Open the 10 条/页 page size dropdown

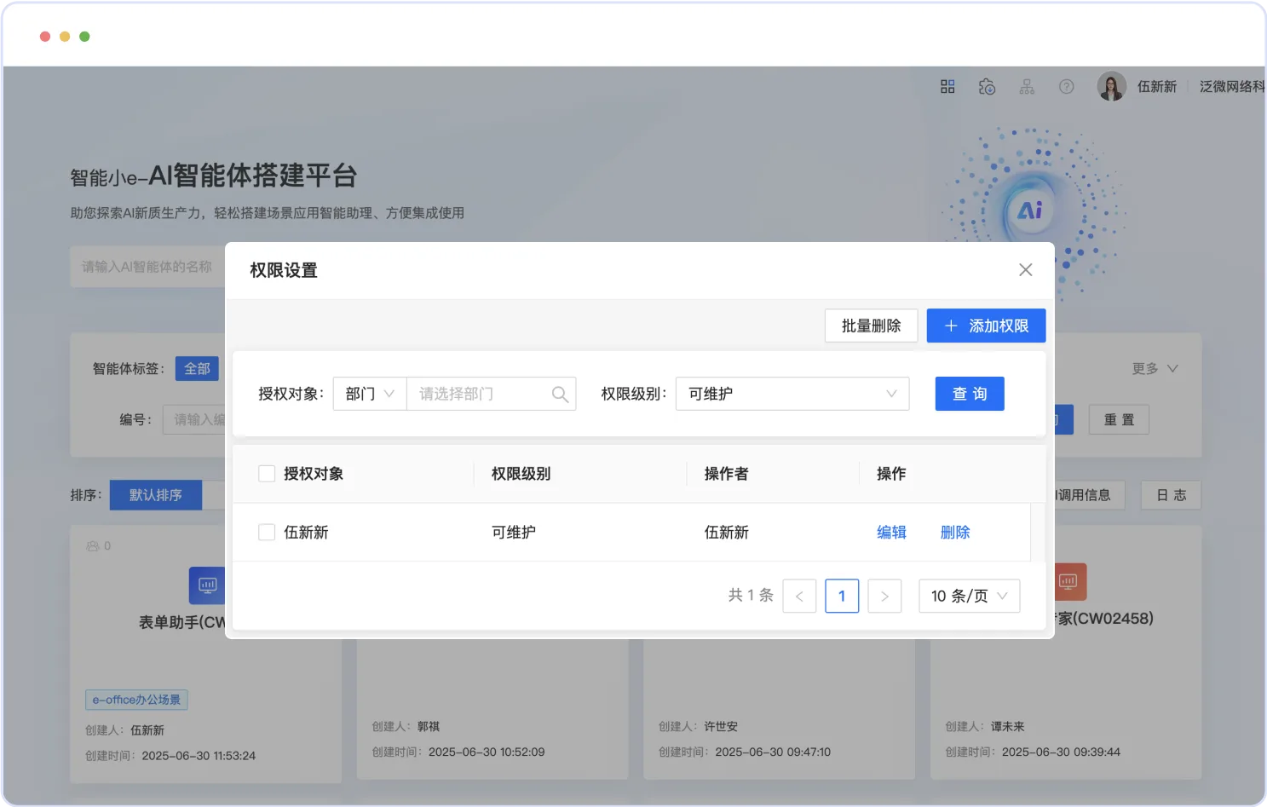click(970, 596)
